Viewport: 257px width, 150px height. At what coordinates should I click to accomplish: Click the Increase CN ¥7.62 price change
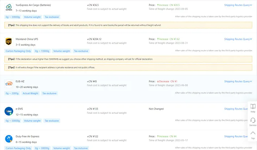click(x=168, y=39)
